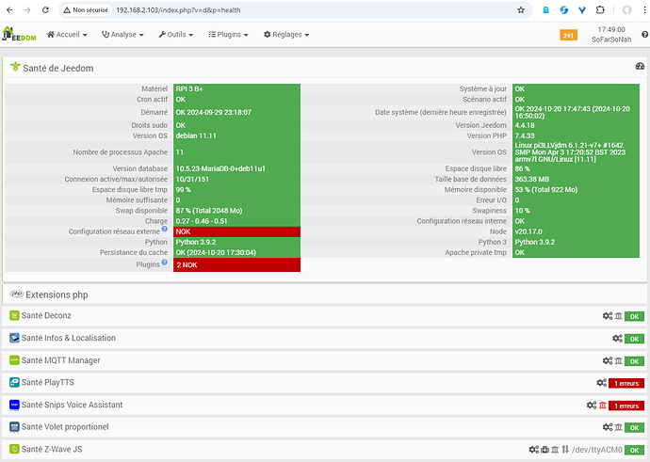Open the browser profile avatar
Image resolution: width=650 pixels, height=462 pixels.
click(626, 10)
